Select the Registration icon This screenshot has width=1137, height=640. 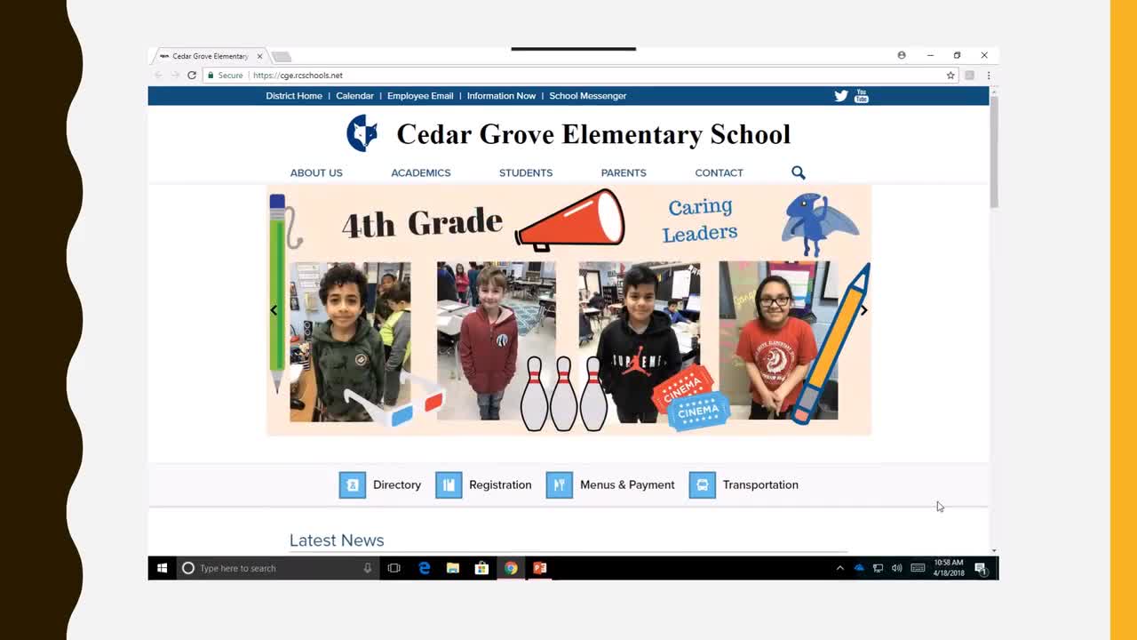[449, 484]
